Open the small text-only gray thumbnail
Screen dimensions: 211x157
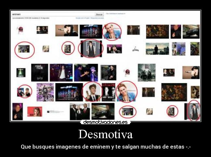(x=55, y=112)
